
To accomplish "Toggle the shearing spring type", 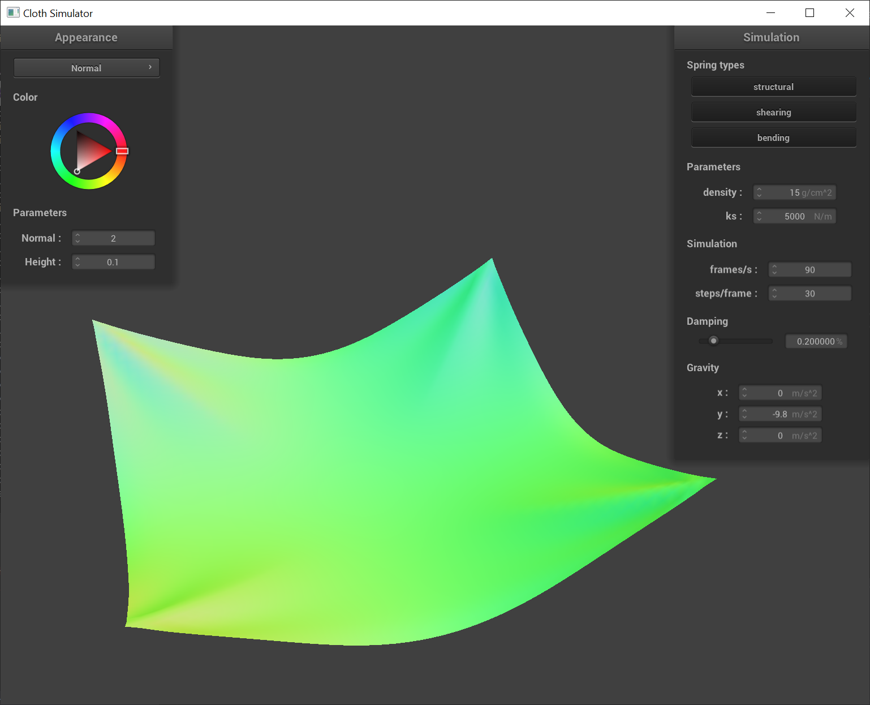I will tap(773, 112).
